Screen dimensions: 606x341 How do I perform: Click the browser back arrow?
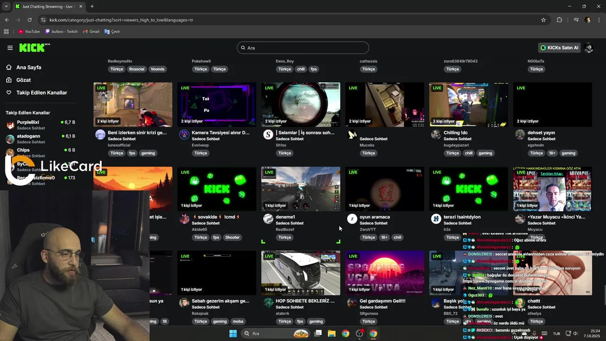coord(7,20)
